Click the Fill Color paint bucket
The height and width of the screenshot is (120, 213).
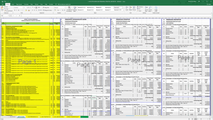[26, 10]
